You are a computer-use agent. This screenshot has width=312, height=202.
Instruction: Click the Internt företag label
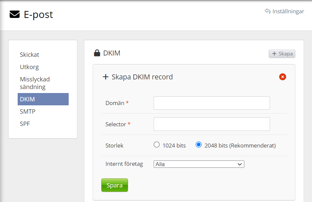coord(124,164)
